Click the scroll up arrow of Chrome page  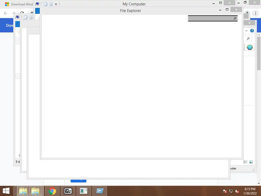tap(259, 35)
